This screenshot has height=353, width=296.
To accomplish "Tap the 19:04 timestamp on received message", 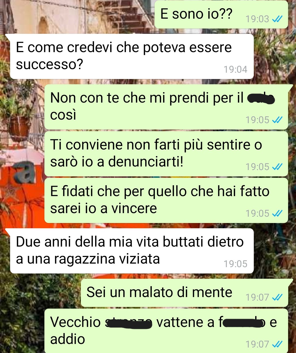I will pyautogui.click(x=235, y=69).
